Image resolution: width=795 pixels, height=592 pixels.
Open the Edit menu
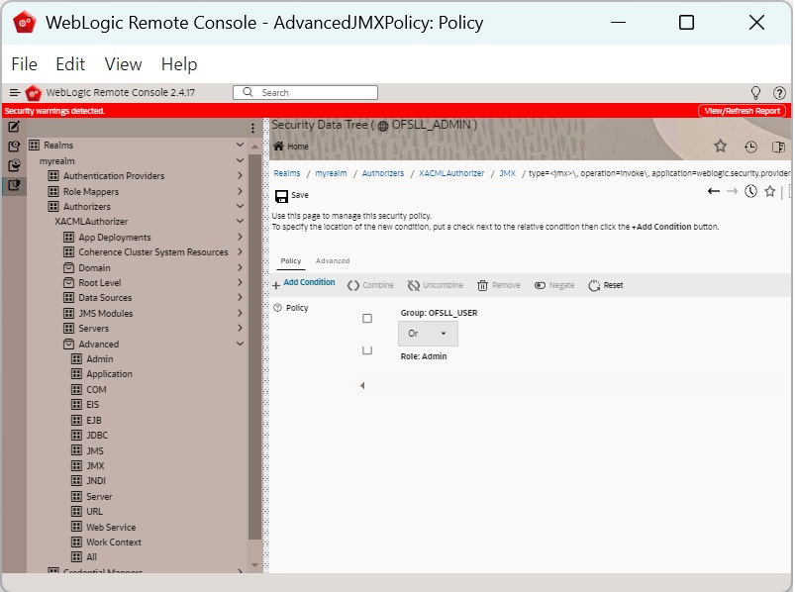click(70, 64)
